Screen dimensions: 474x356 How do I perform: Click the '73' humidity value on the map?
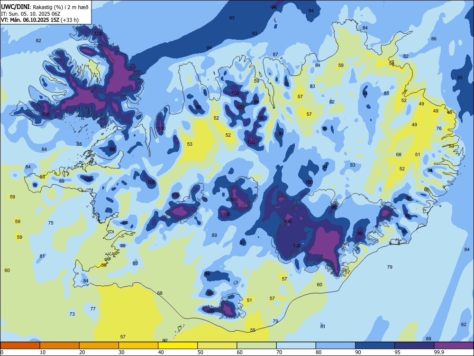72,314
